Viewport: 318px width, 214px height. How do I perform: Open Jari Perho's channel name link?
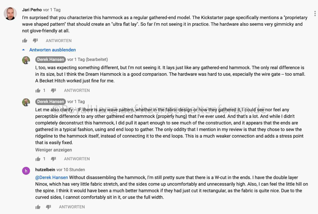coord(32,10)
